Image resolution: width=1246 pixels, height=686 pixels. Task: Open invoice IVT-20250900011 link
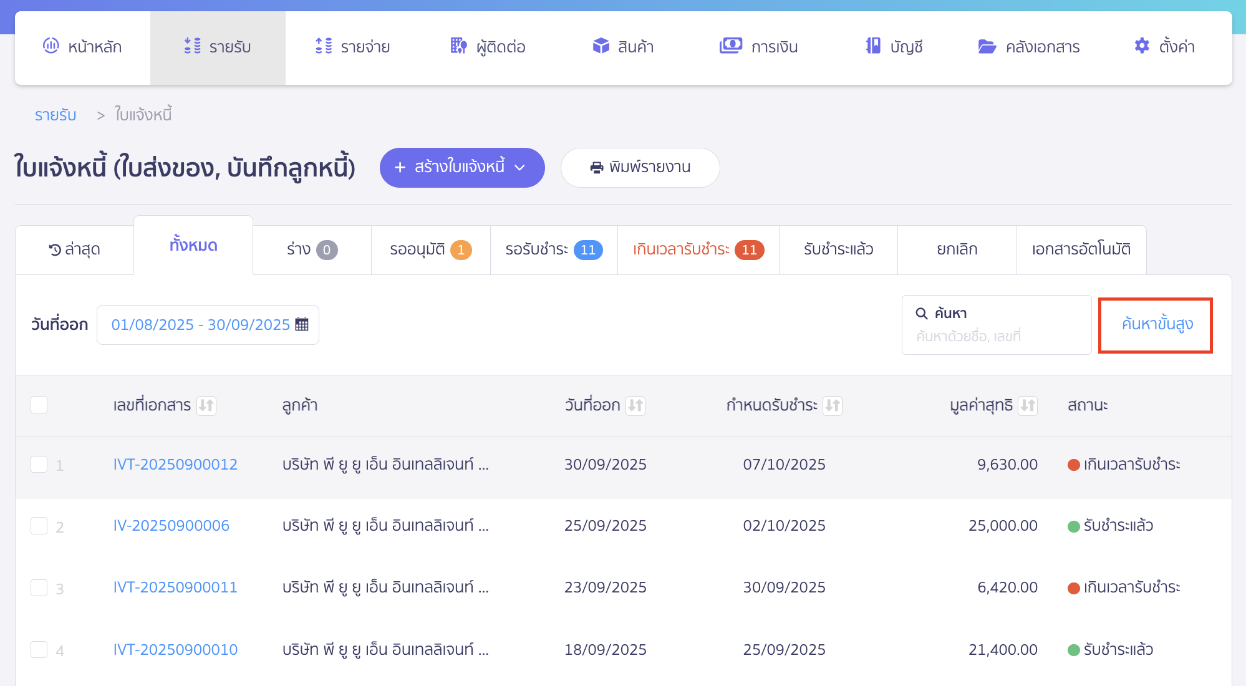click(175, 587)
